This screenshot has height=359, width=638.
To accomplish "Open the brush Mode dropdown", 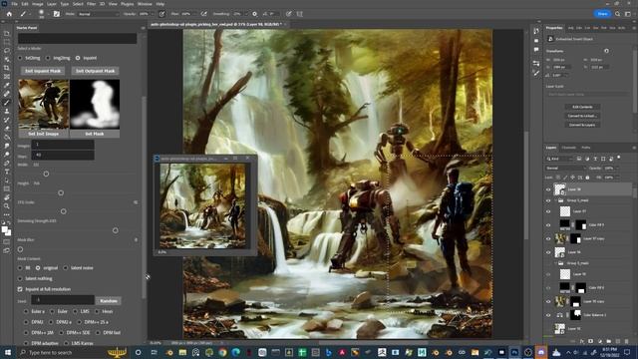I will click(x=98, y=14).
